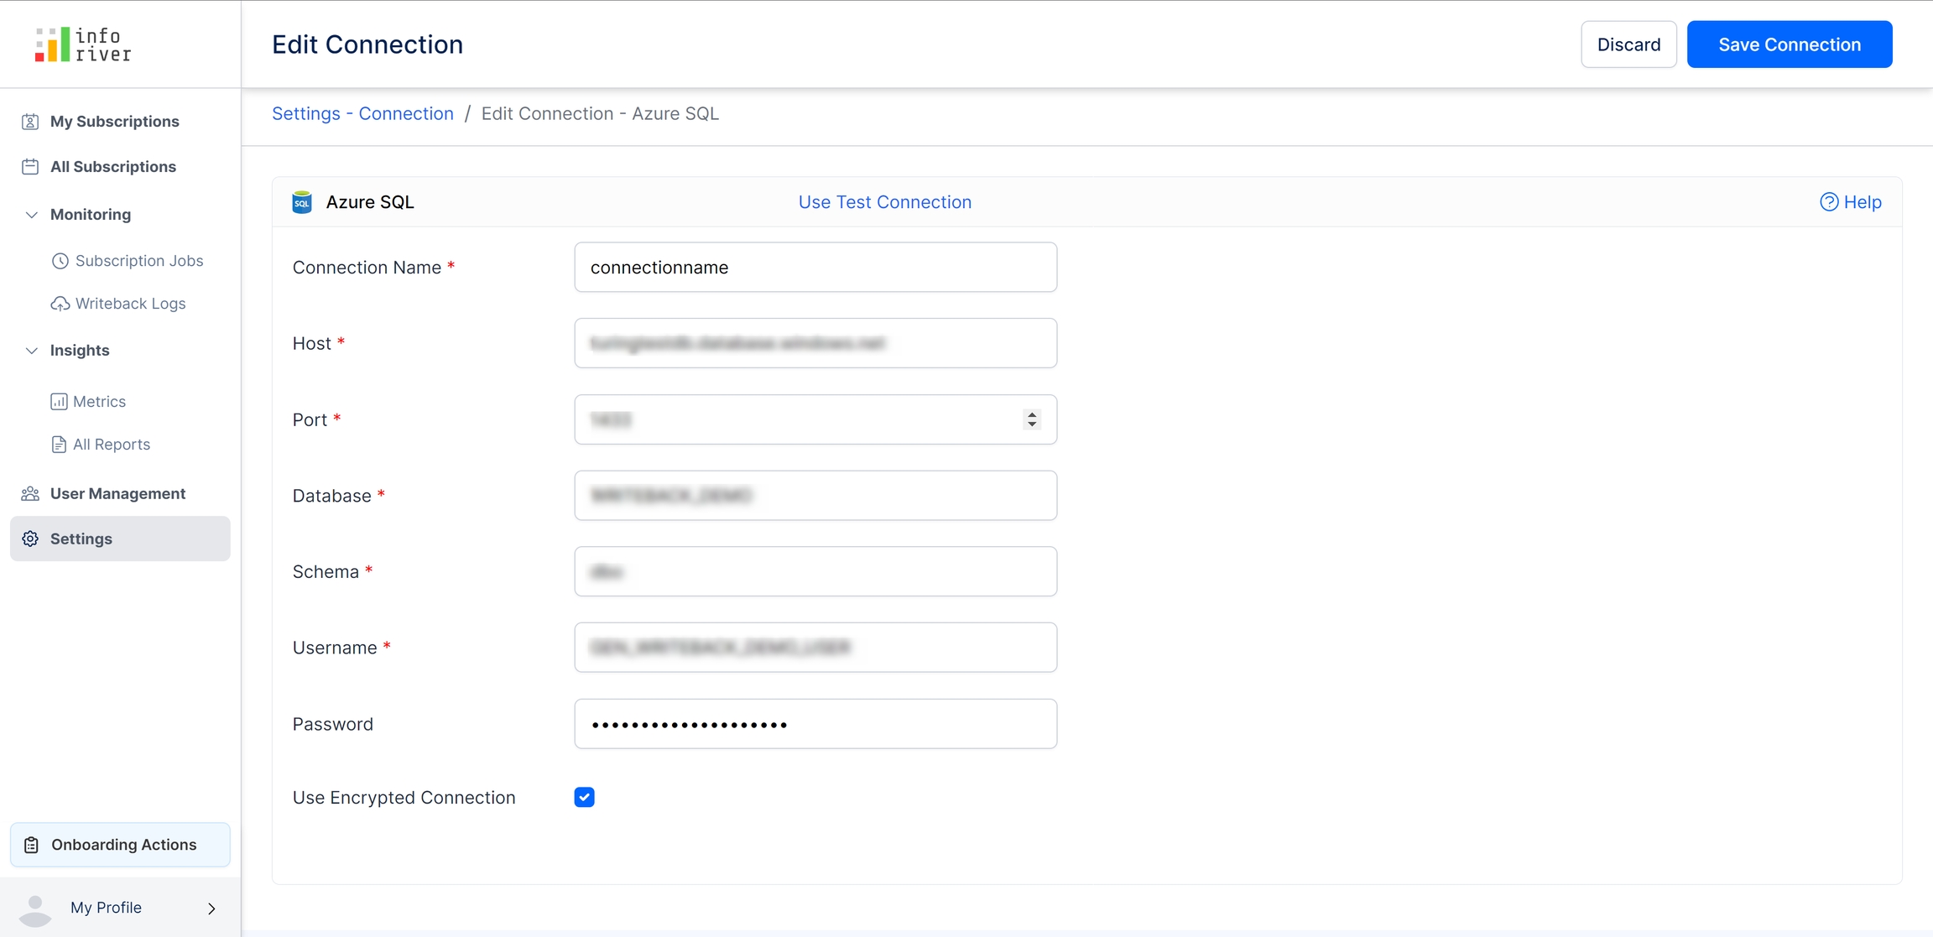Click the Save Connection button
Image resolution: width=1933 pixels, height=937 pixels.
click(1790, 44)
